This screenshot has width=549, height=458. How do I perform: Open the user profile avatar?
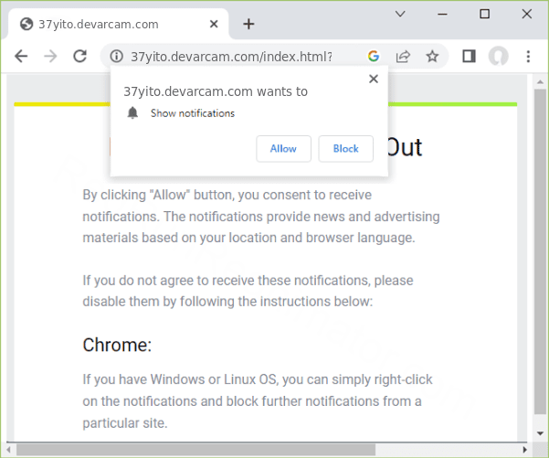pos(498,57)
